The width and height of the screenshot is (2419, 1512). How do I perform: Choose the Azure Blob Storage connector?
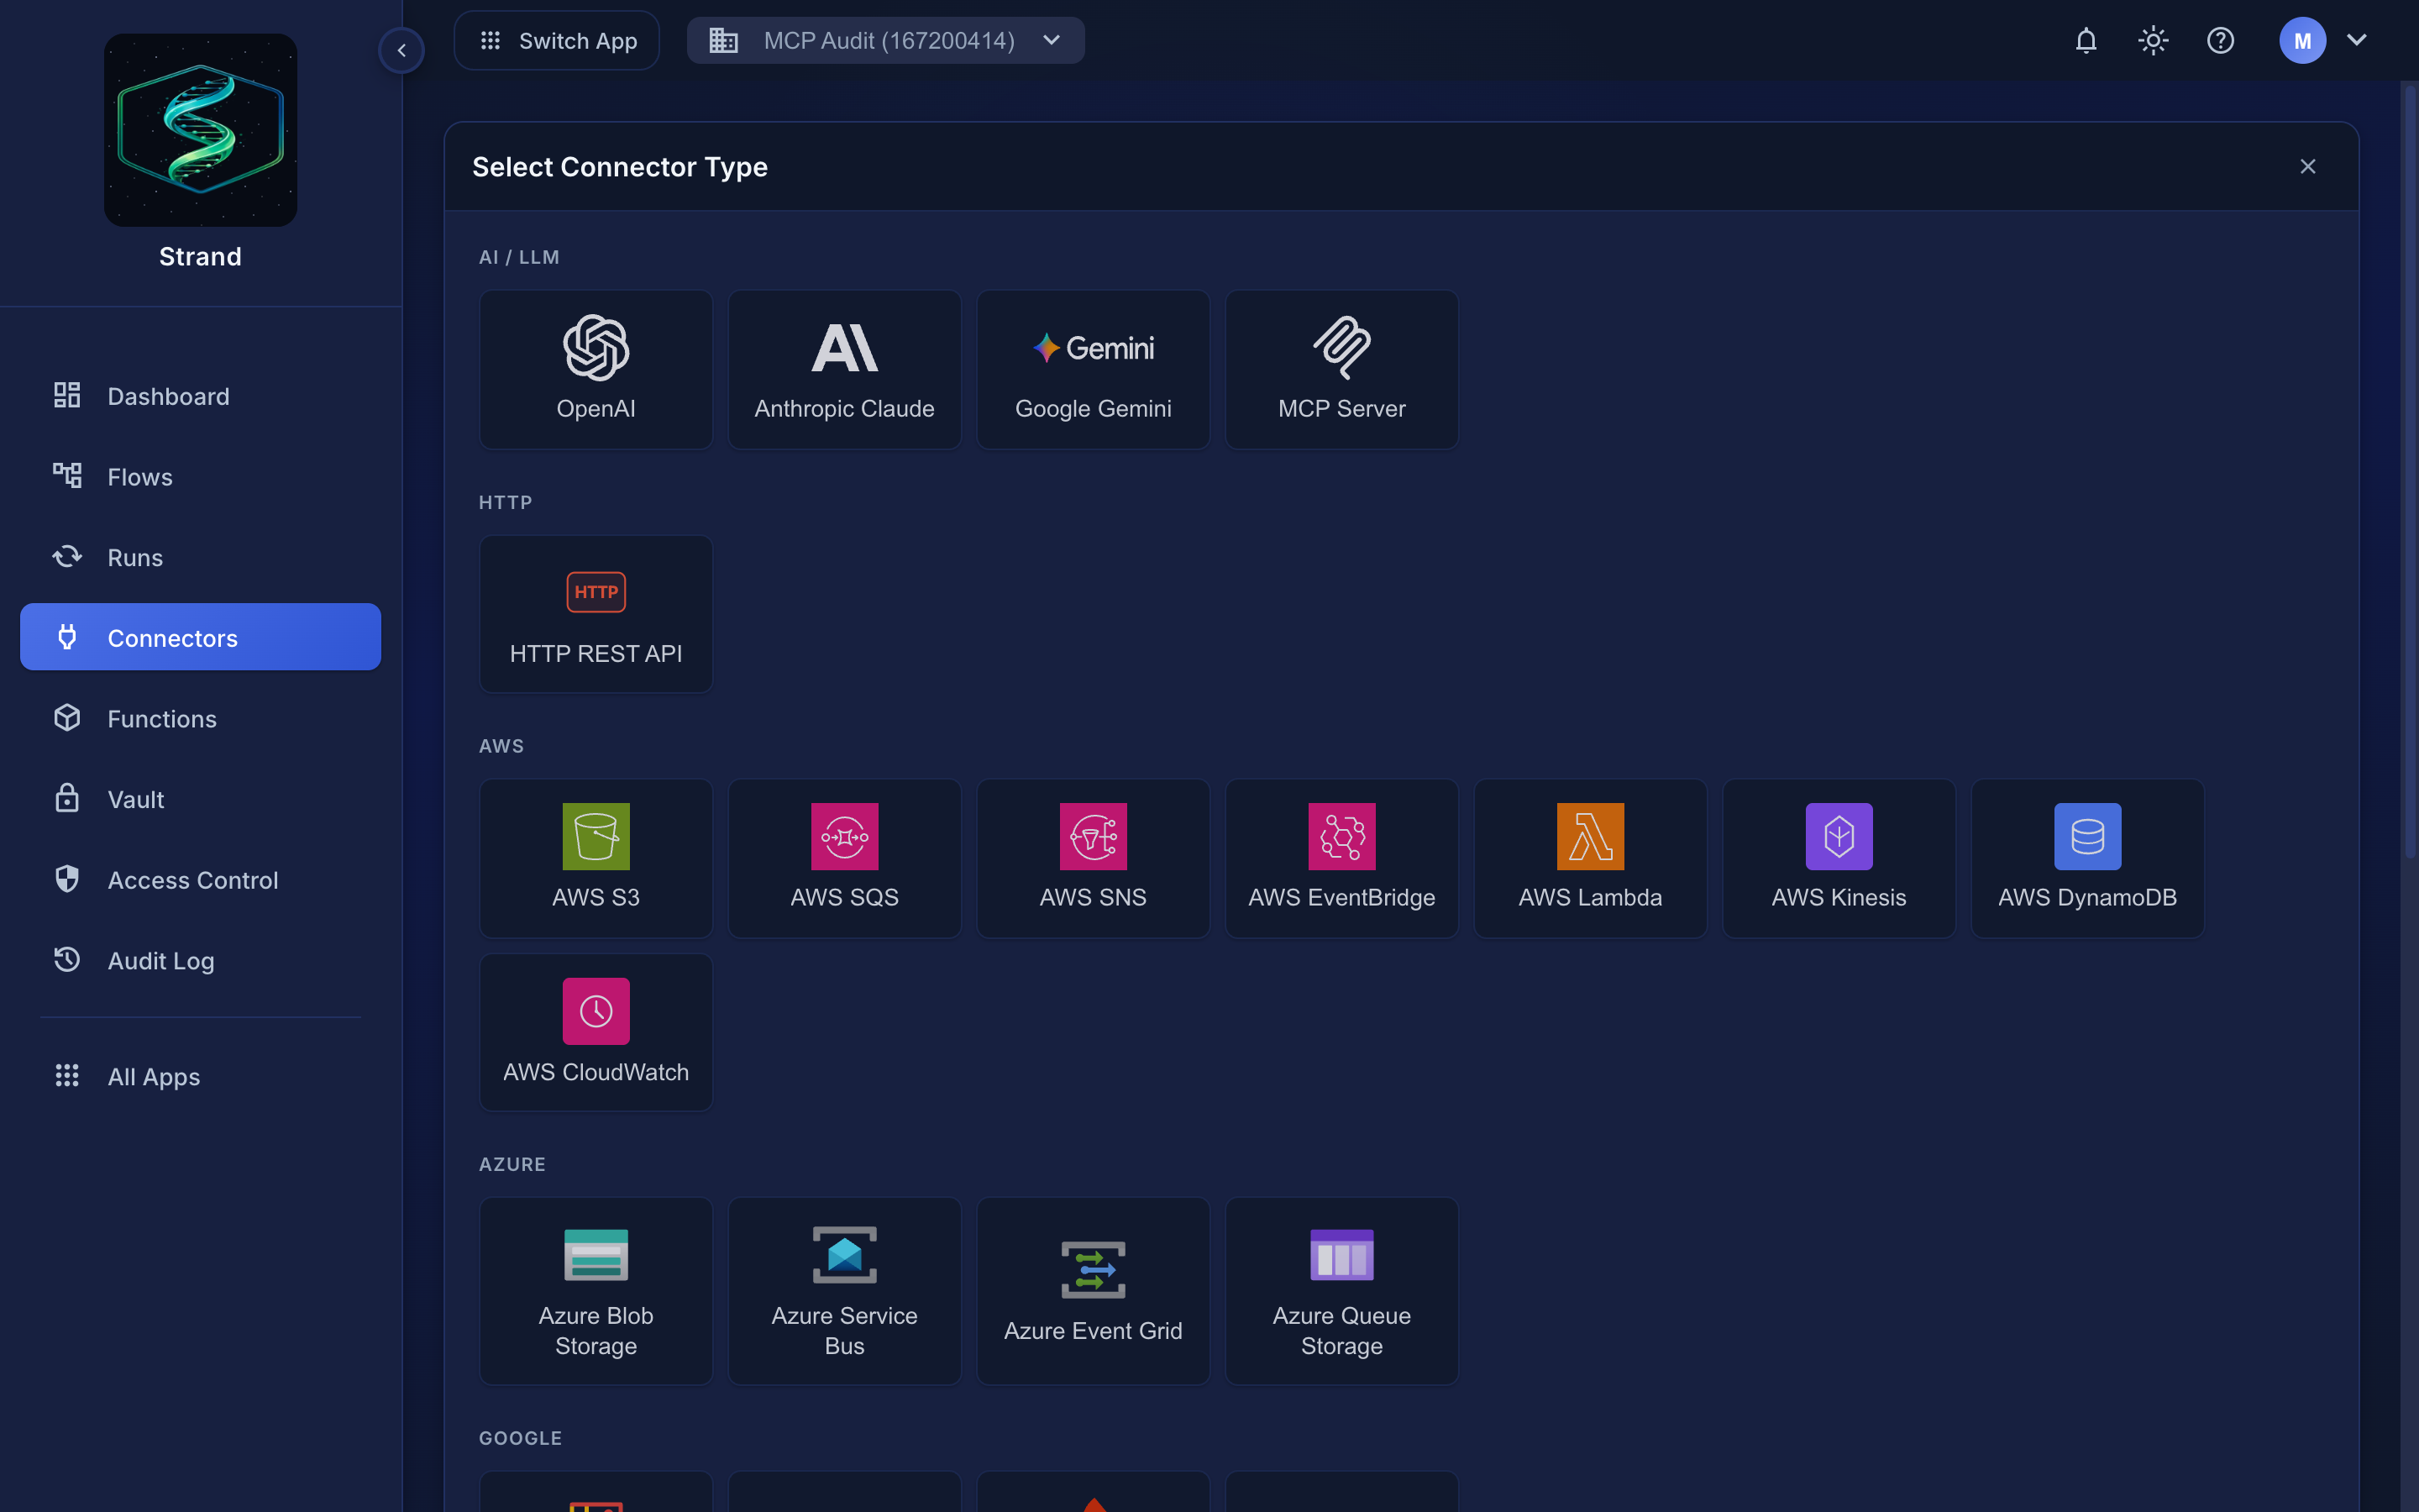point(596,1291)
